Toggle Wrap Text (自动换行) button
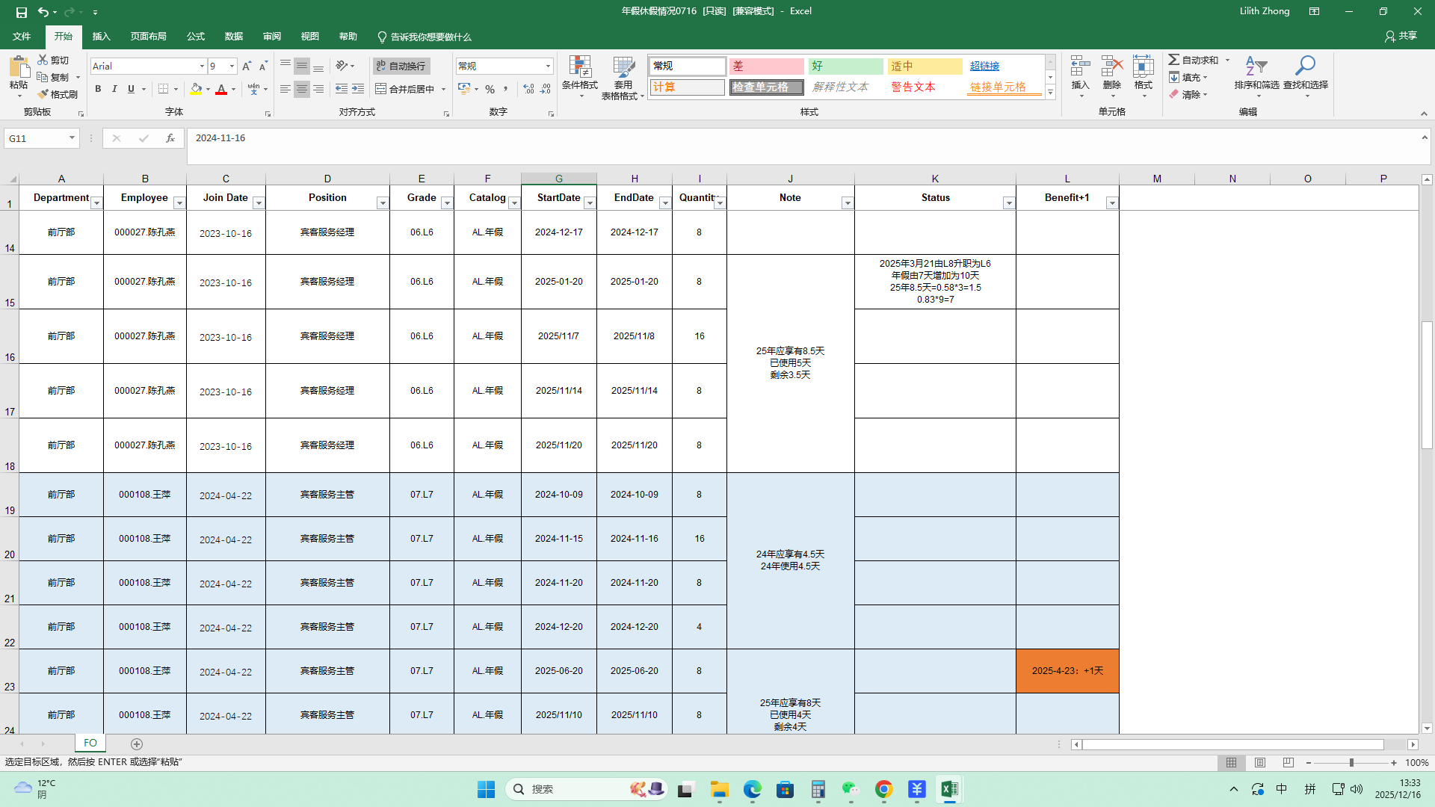The width and height of the screenshot is (1435, 807). tap(401, 66)
